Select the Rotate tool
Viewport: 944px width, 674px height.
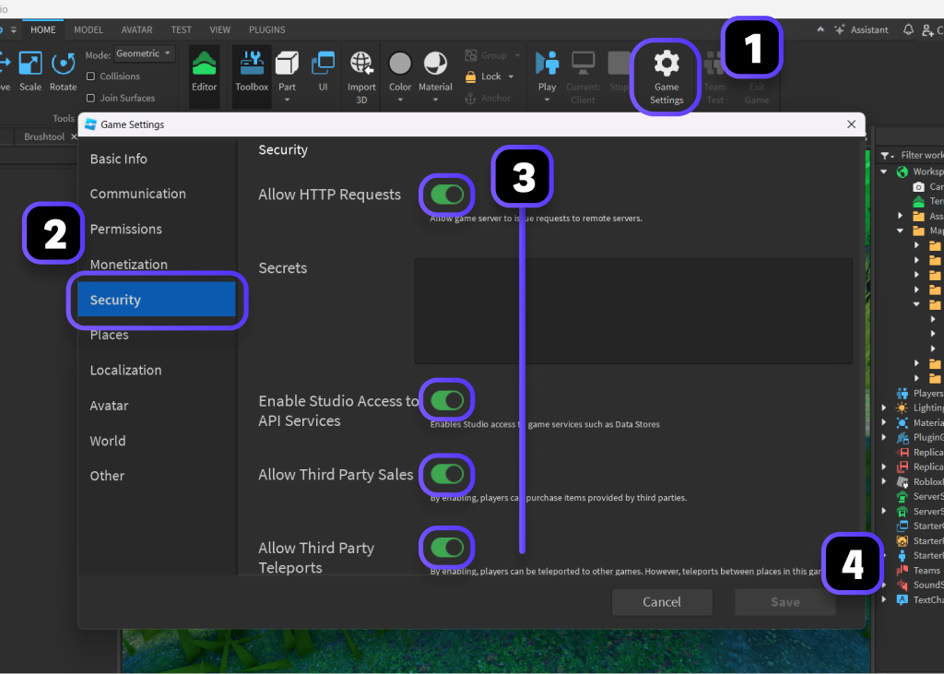click(64, 71)
